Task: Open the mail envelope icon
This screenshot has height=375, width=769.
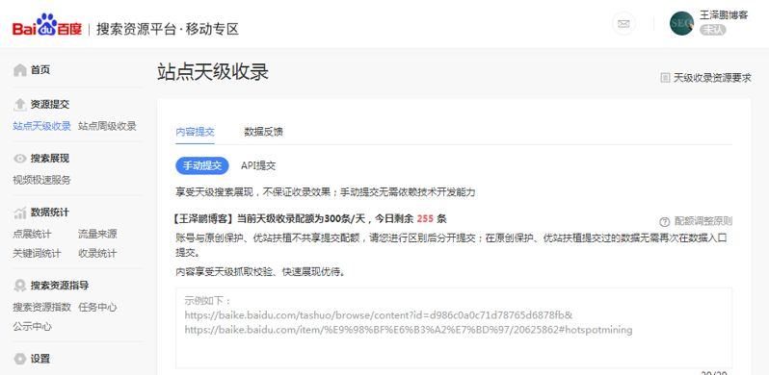Action: coord(623,23)
